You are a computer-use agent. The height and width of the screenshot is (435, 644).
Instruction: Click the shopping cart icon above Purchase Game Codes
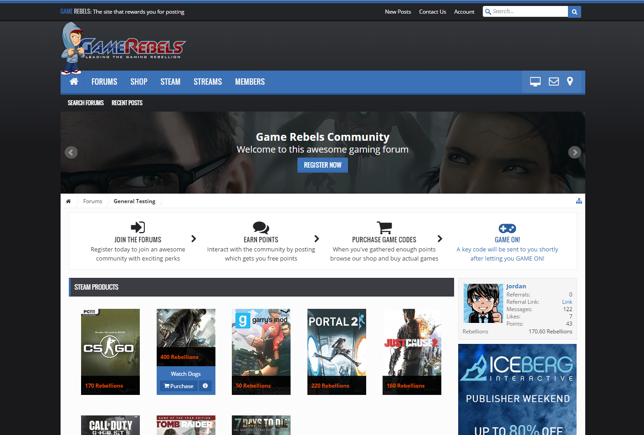[x=384, y=227]
